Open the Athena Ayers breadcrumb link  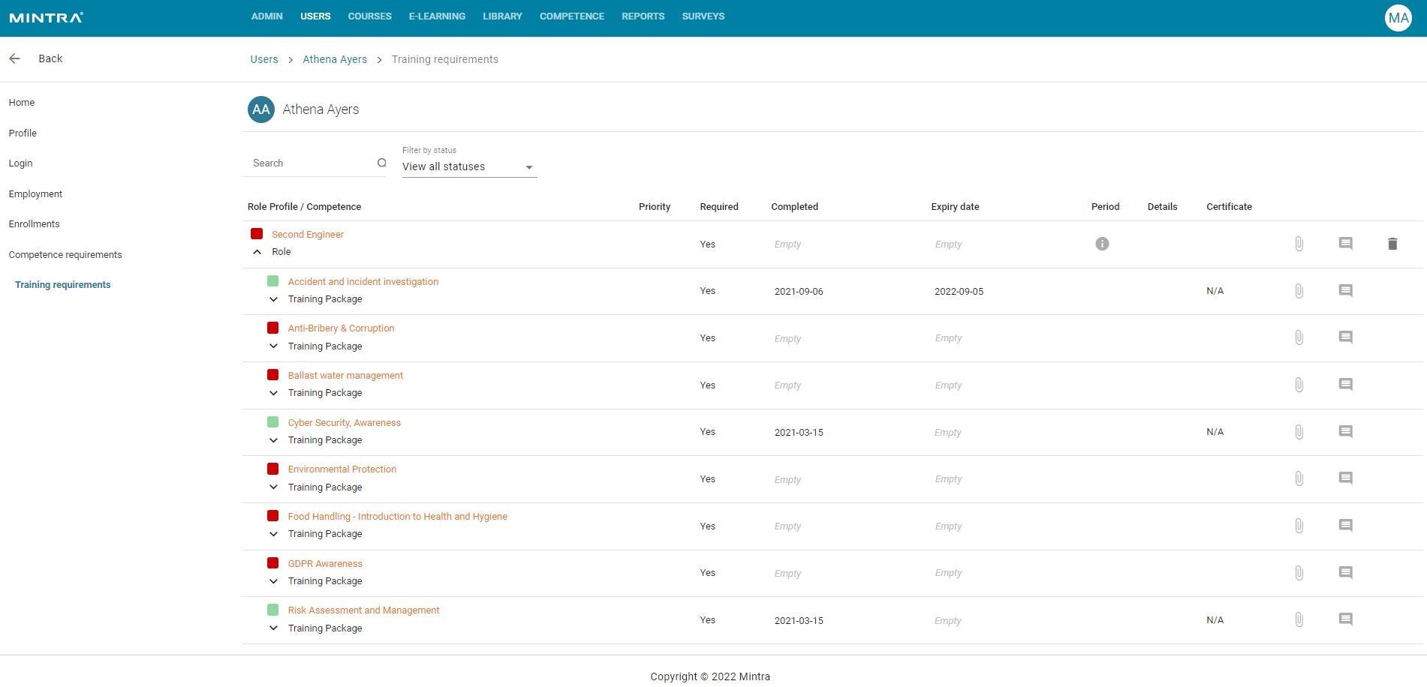[x=335, y=59]
